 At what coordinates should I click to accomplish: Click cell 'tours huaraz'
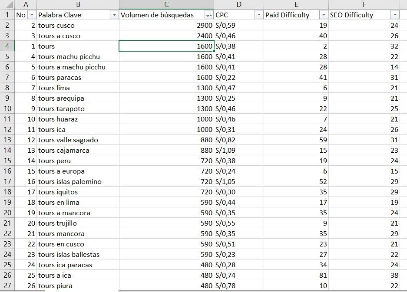78,119
